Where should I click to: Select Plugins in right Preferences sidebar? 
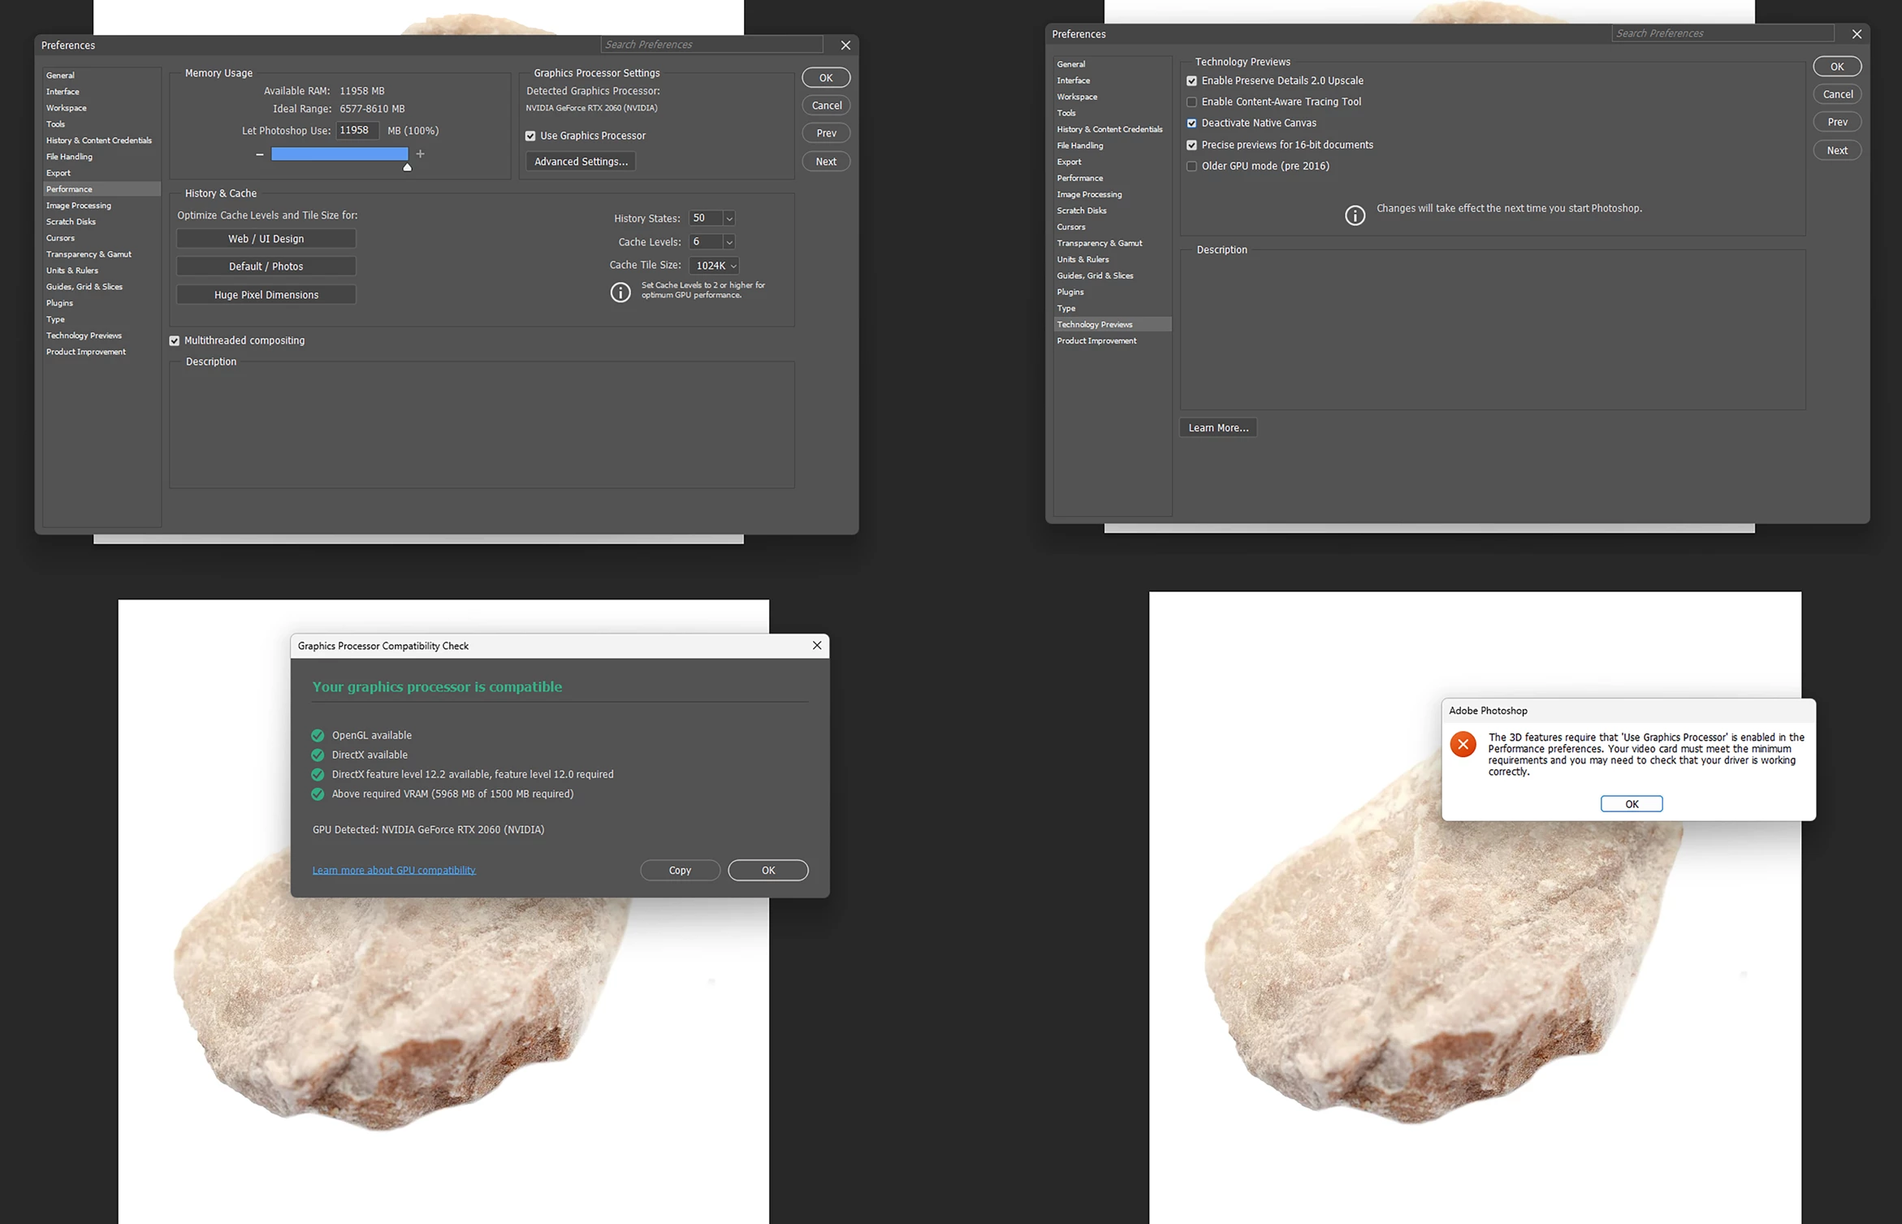tap(1070, 292)
